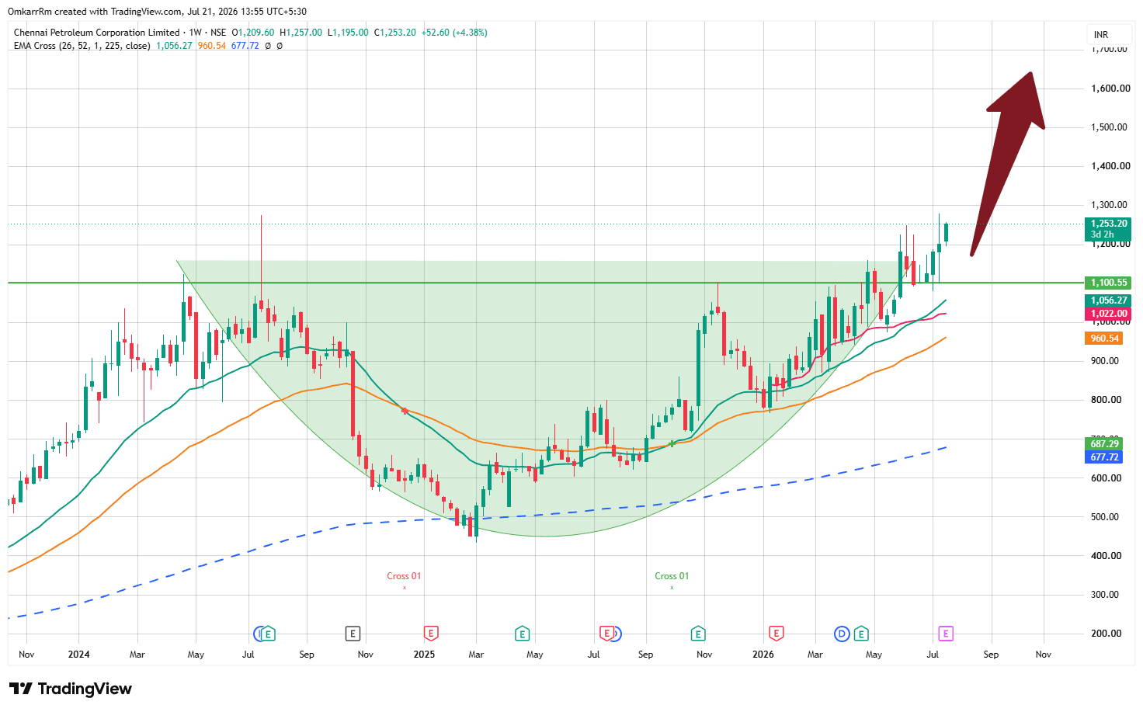Click the change value +52.60 (+4.38%)

tap(454, 33)
